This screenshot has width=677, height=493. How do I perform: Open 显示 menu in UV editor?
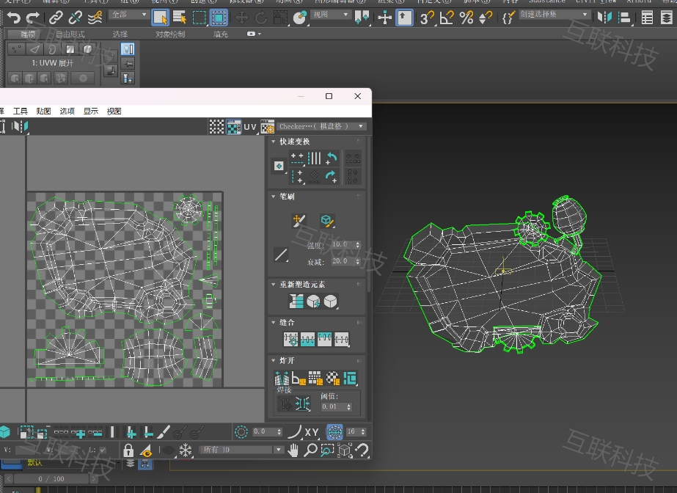[x=91, y=111]
